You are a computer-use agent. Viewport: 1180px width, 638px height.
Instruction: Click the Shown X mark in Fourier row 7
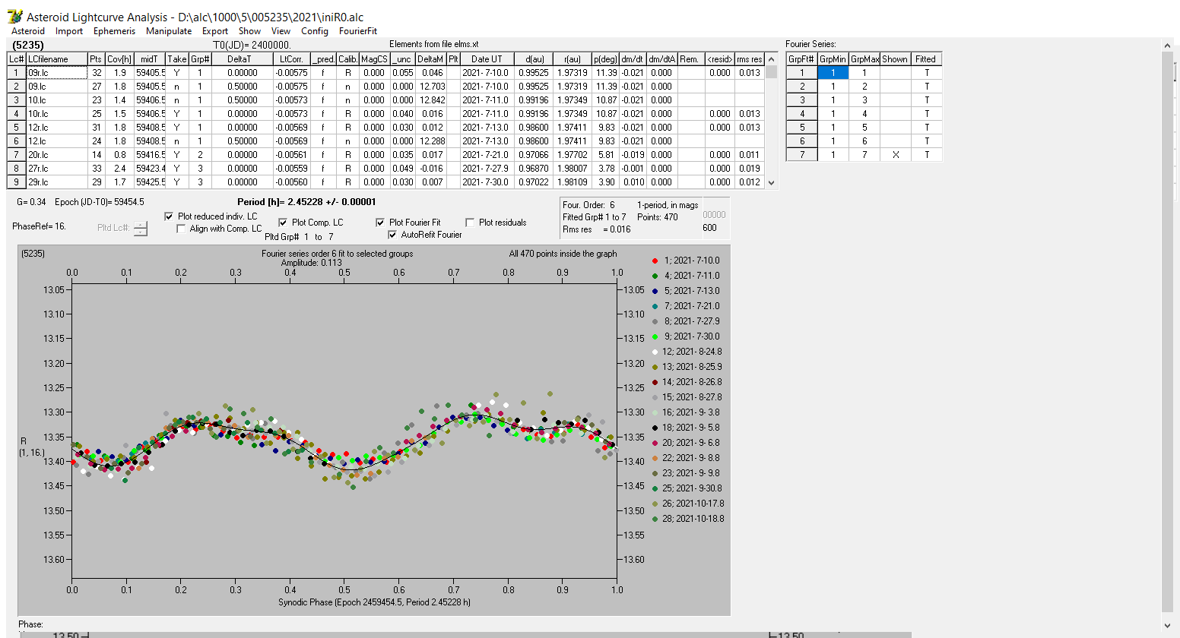[x=896, y=155]
